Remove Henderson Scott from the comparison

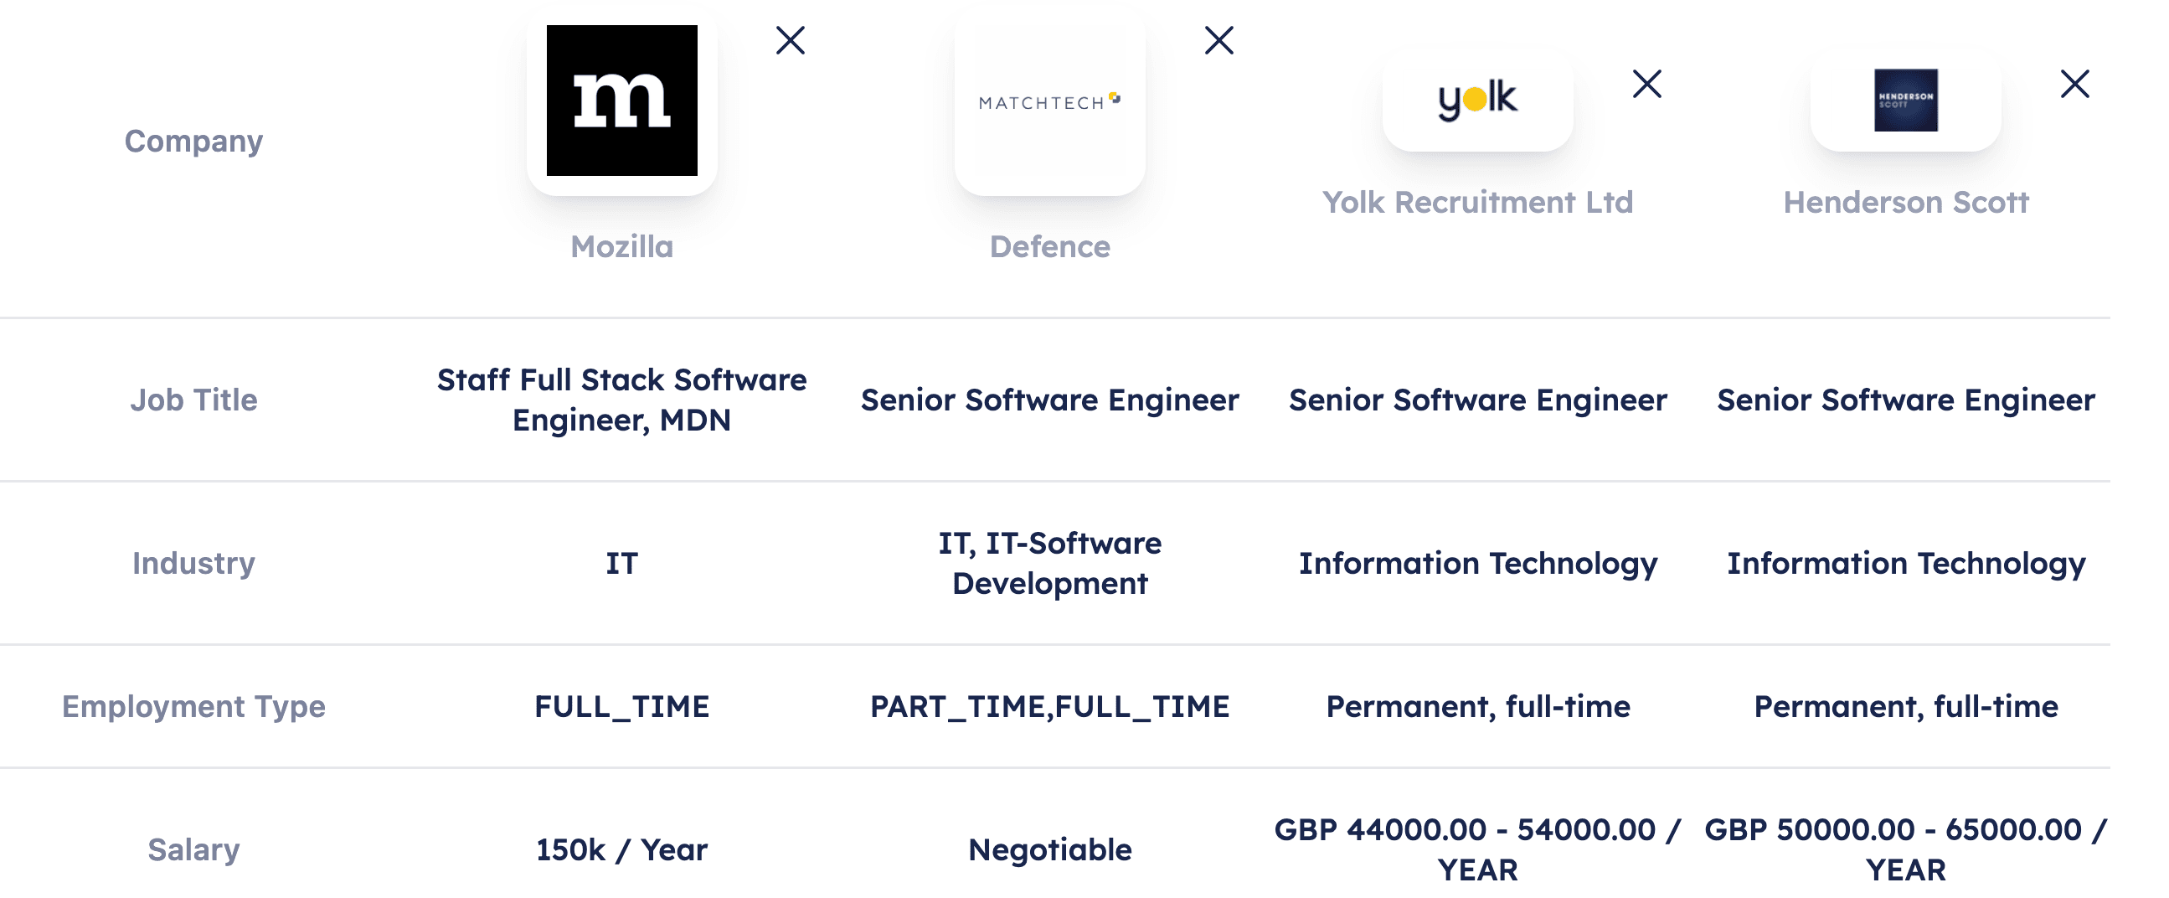pos(2074,84)
